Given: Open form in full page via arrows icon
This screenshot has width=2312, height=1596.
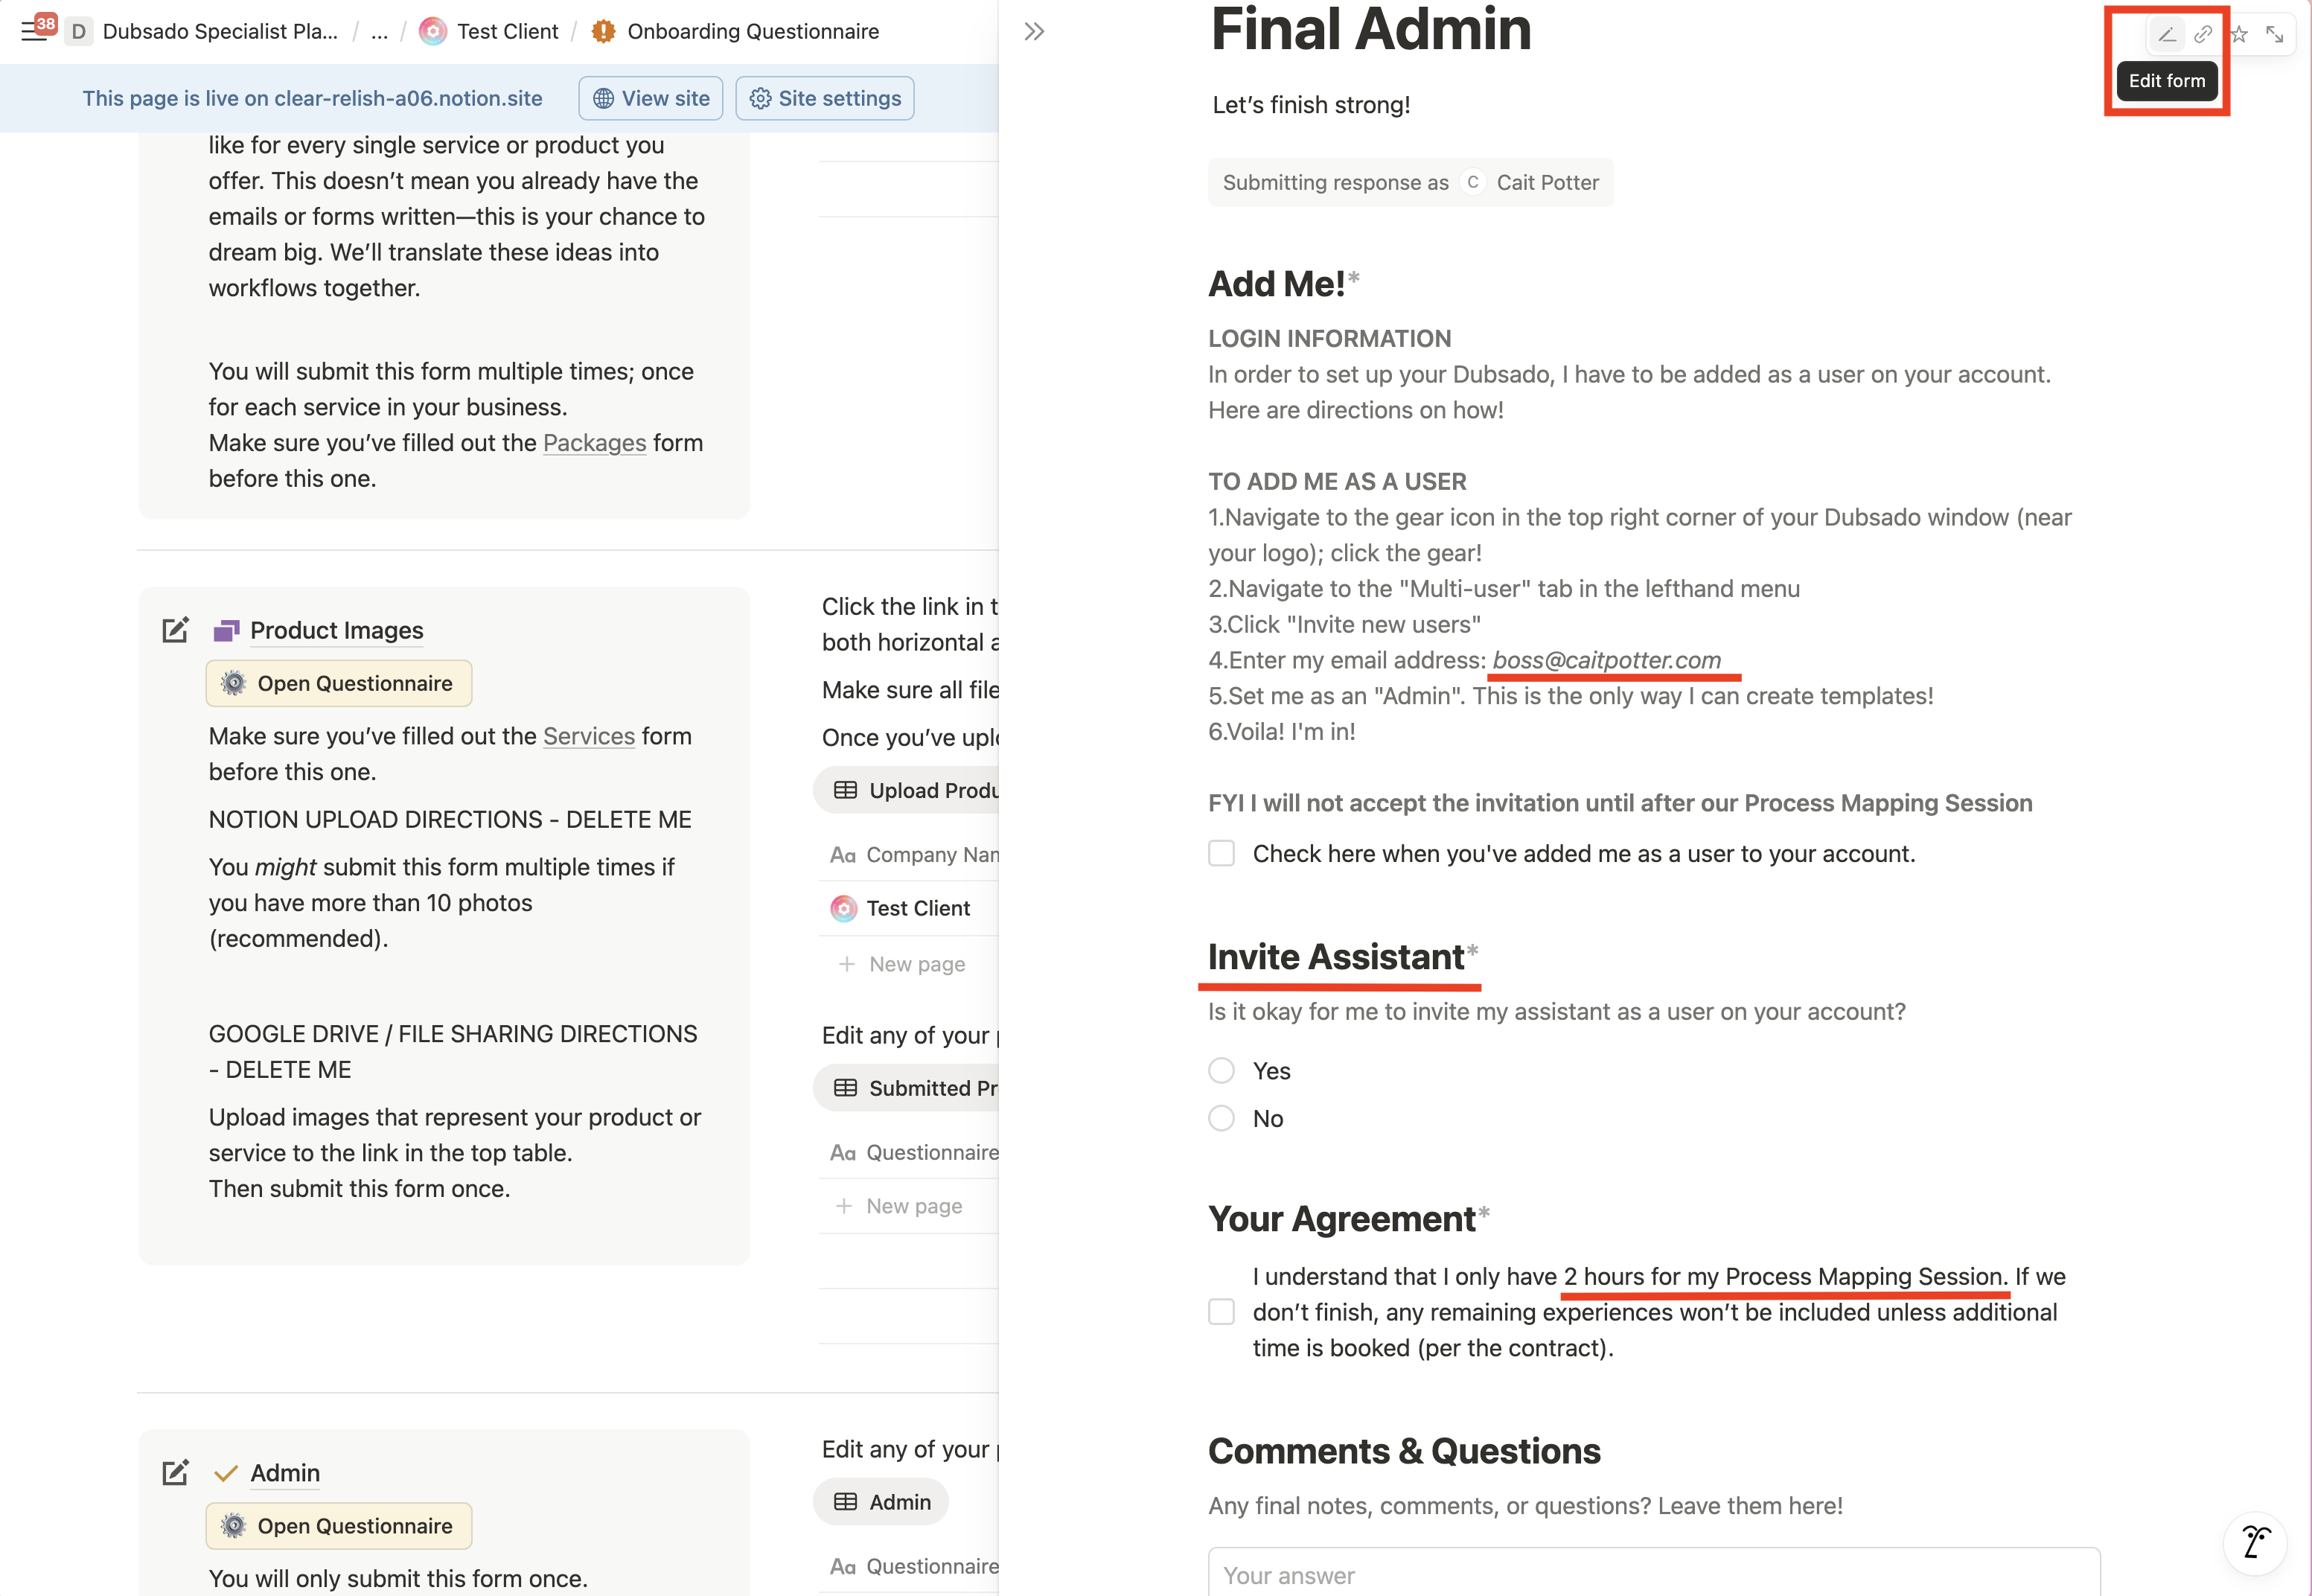Looking at the screenshot, I should coord(2275,35).
